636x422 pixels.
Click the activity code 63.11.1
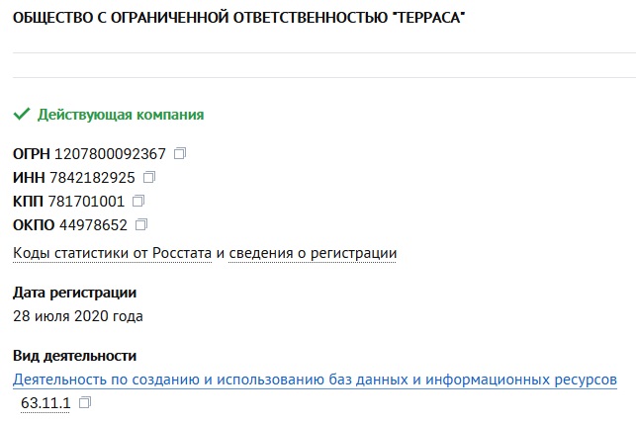tap(45, 403)
